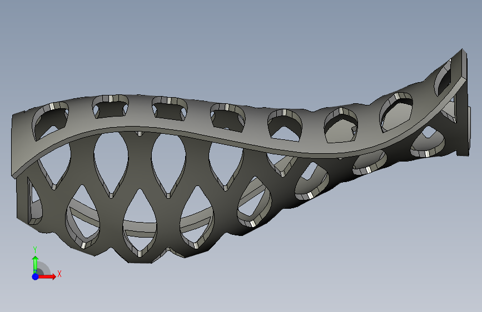482x312 pixels.
Task: Click the red X axis arrow of triad
Action: (47, 276)
